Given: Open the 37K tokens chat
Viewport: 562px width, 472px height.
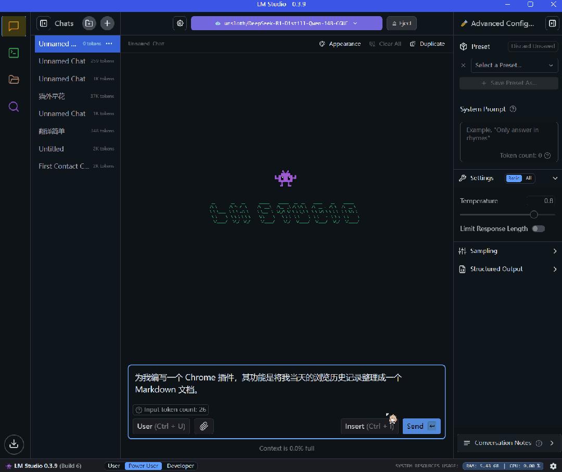Looking at the screenshot, I should point(76,96).
